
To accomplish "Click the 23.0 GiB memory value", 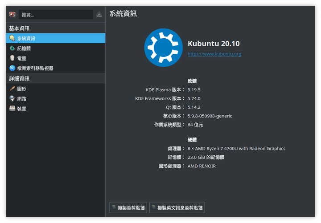I will click(x=206, y=158).
